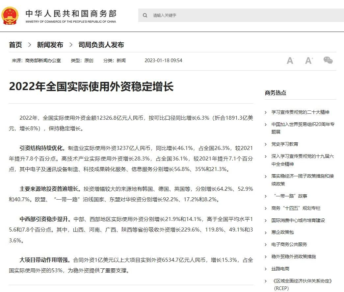Open the 国际消费中心城市培育建设 link
This screenshot has height=292, width=344.
[x=298, y=220]
